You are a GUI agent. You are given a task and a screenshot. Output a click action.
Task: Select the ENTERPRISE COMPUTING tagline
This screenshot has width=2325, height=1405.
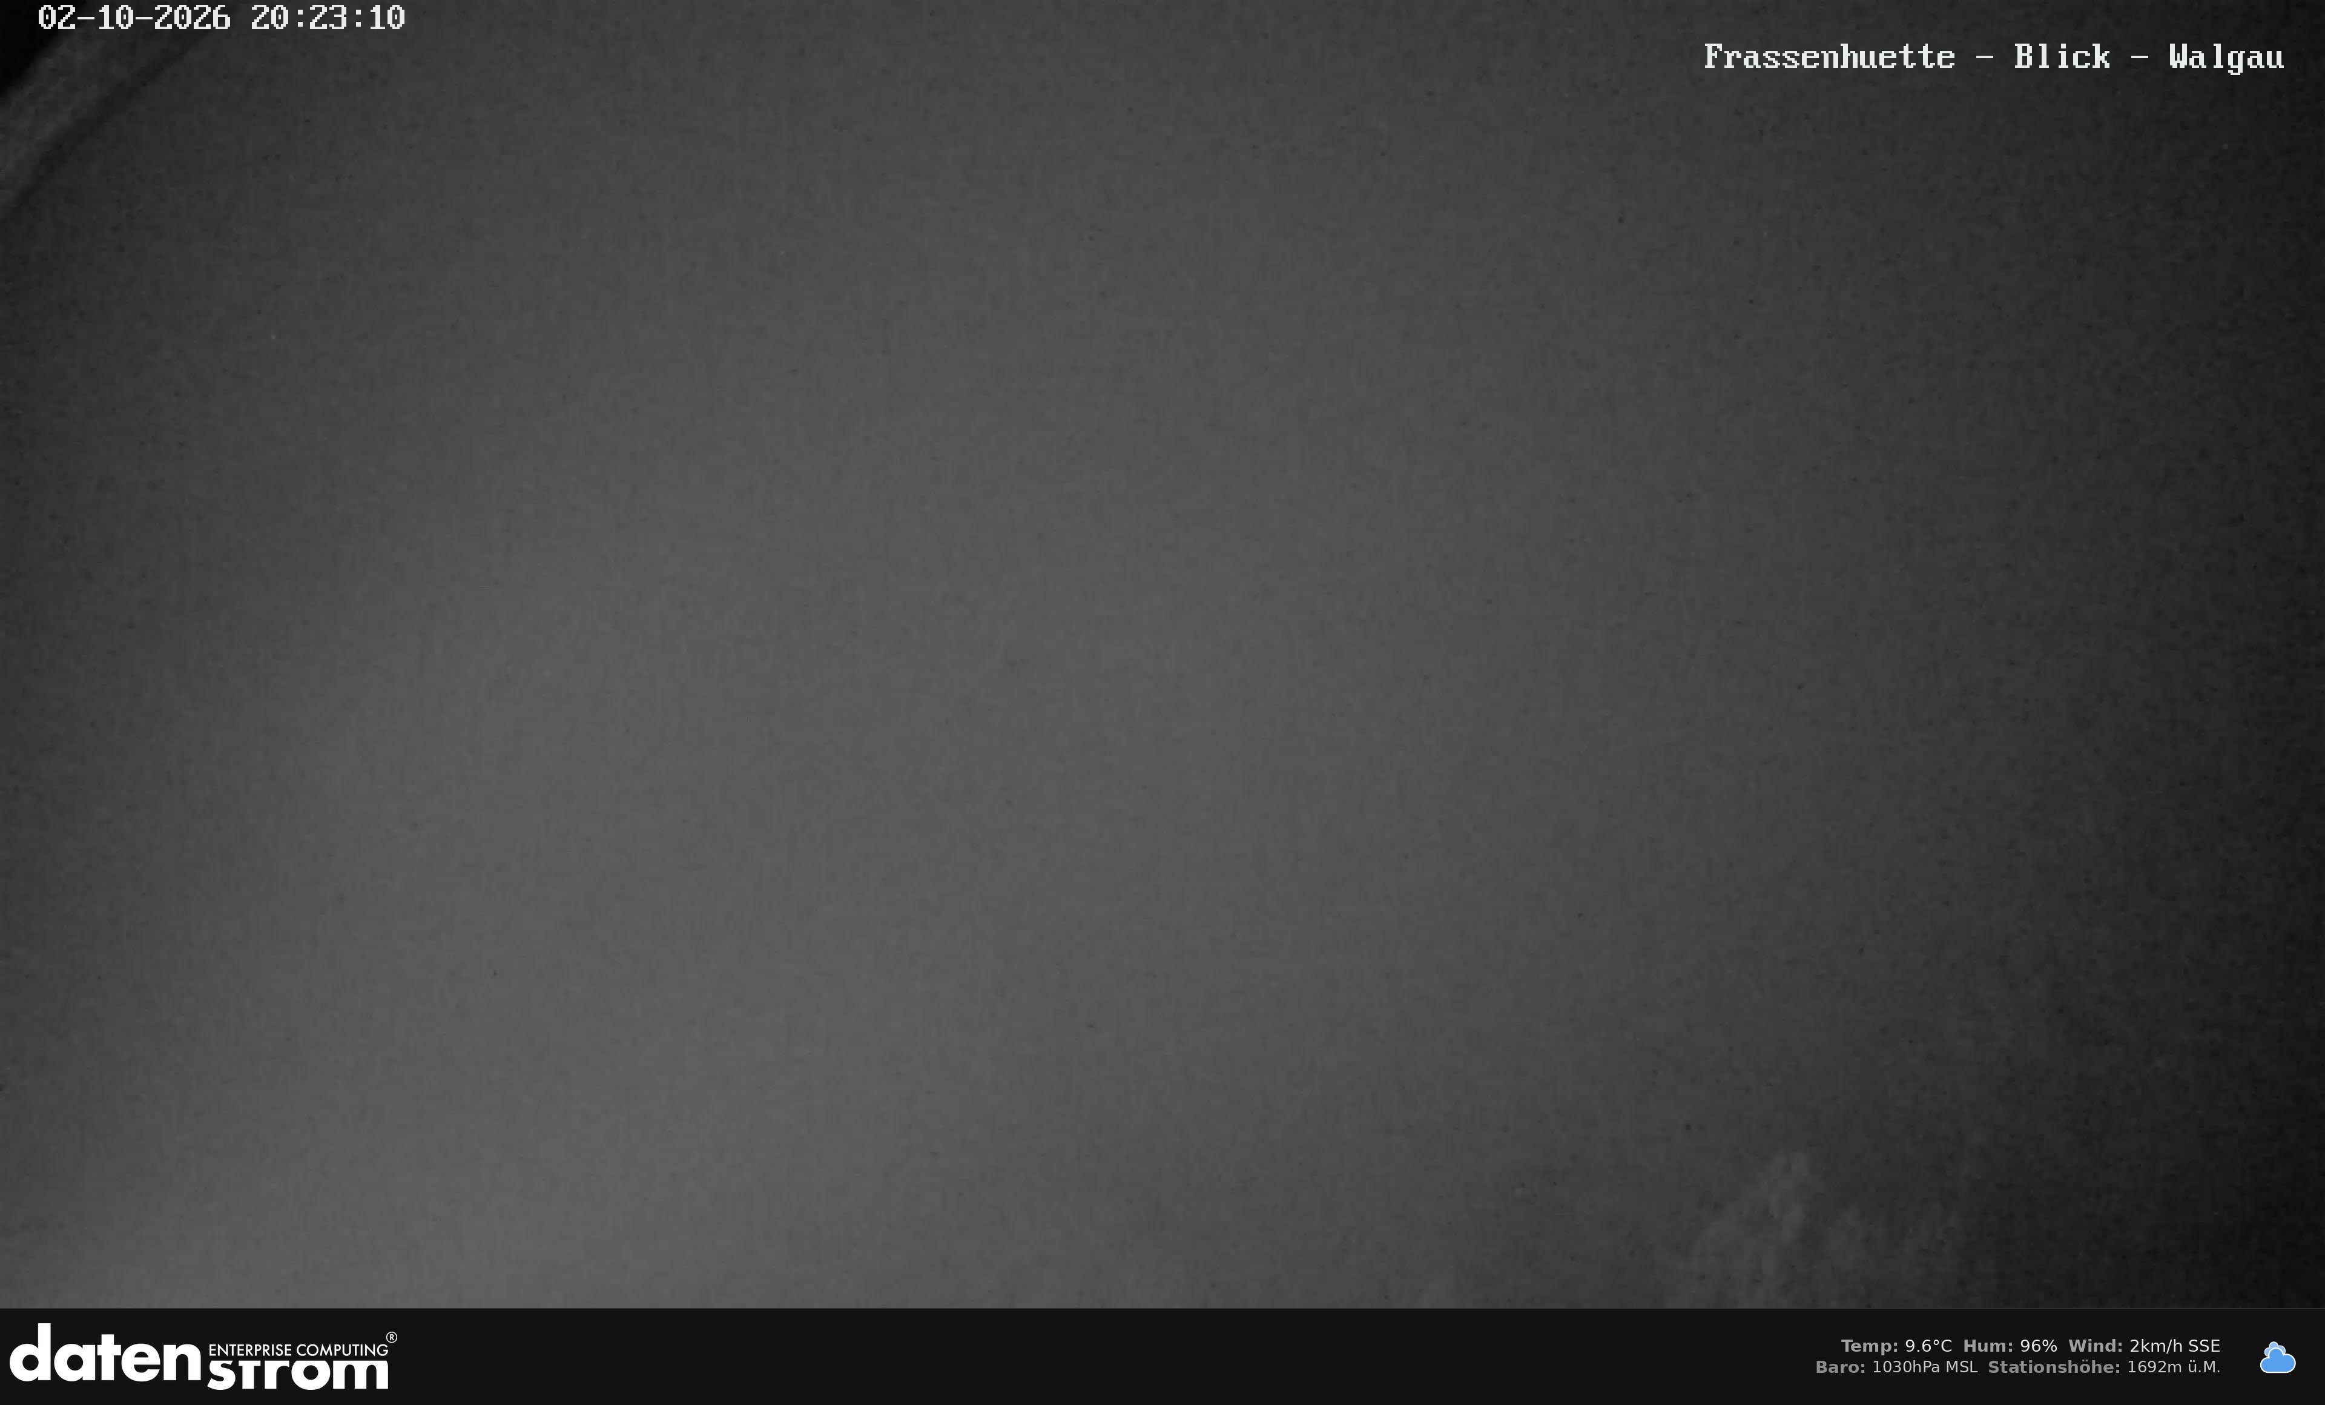click(x=297, y=1349)
